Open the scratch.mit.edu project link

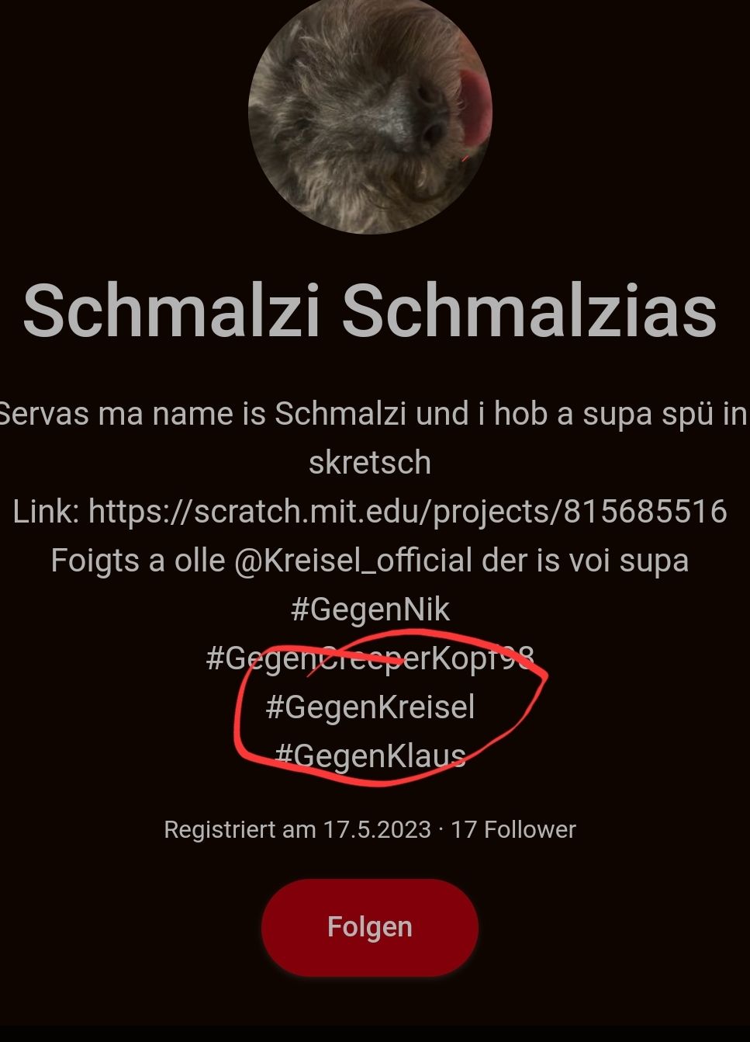(408, 512)
